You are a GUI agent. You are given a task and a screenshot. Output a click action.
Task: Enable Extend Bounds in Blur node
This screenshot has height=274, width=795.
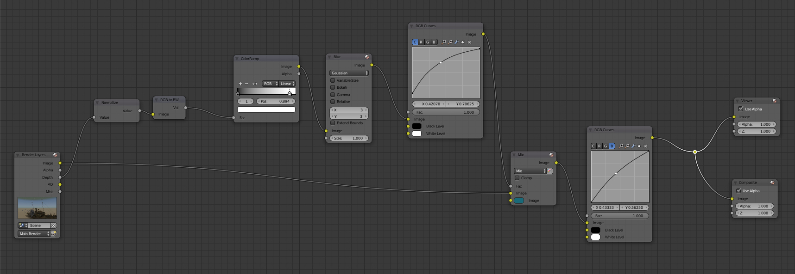(333, 123)
